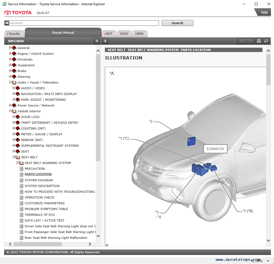Click the content pane vertical scrollbar thumb
The width and height of the screenshot is (274, 264).
tap(268, 70)
